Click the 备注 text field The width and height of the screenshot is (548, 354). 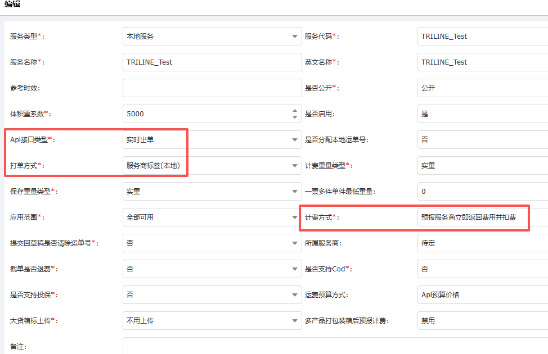click(335, 346)
